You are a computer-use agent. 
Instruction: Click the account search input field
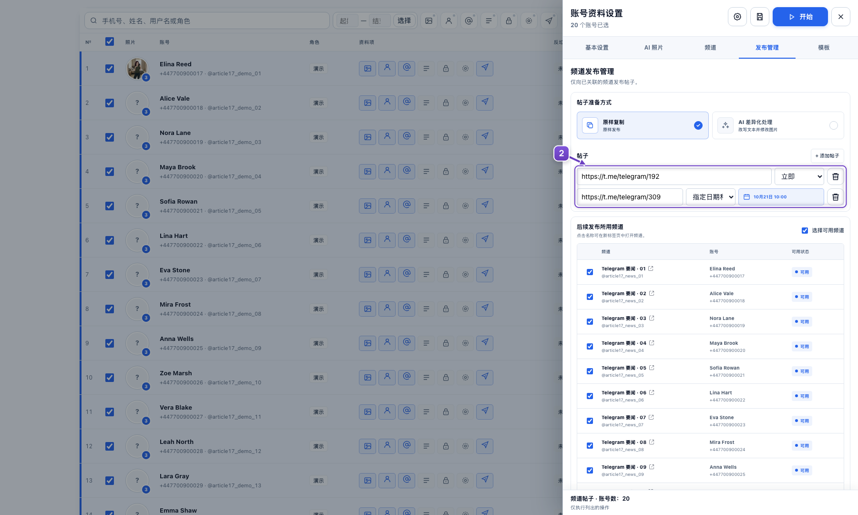(207, 21)
